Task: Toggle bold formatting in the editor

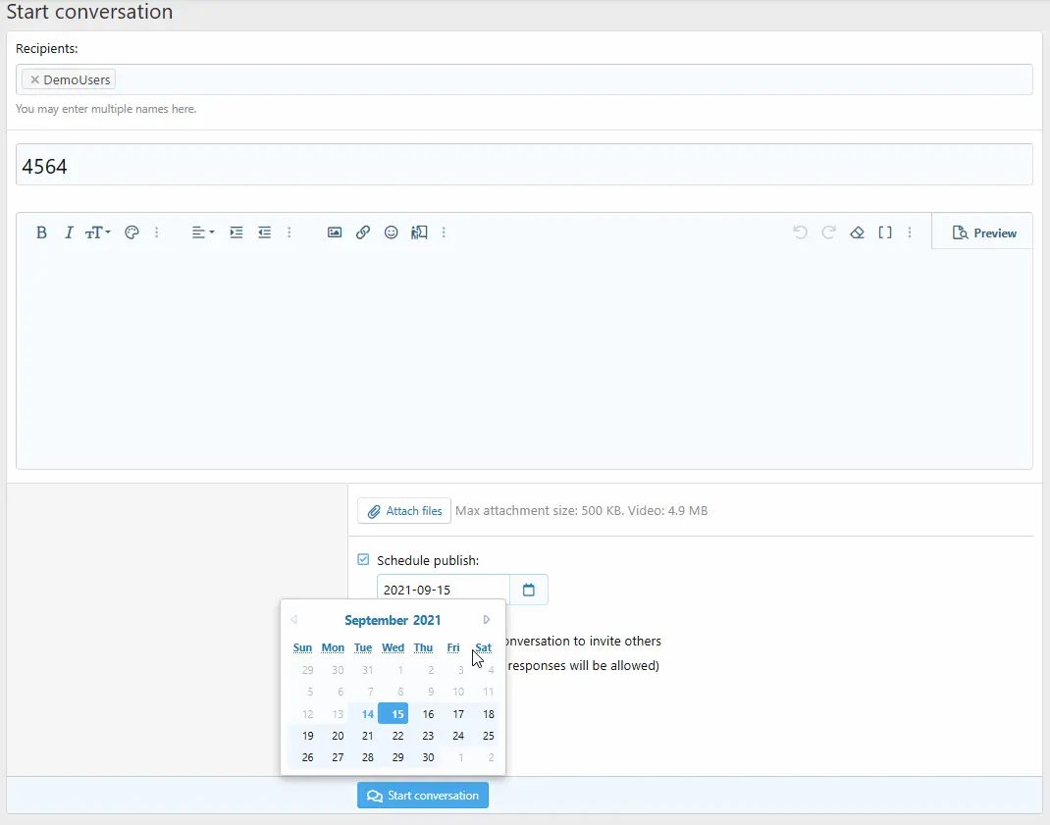Action: pos(41,232)
